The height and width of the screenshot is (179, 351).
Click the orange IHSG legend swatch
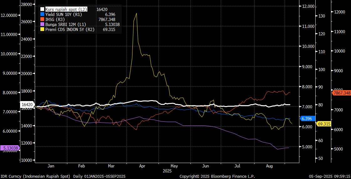click(x=42, y=19)
